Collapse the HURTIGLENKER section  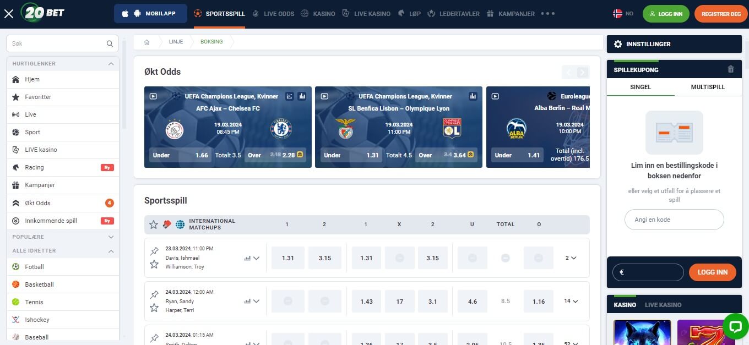[63, 64]
